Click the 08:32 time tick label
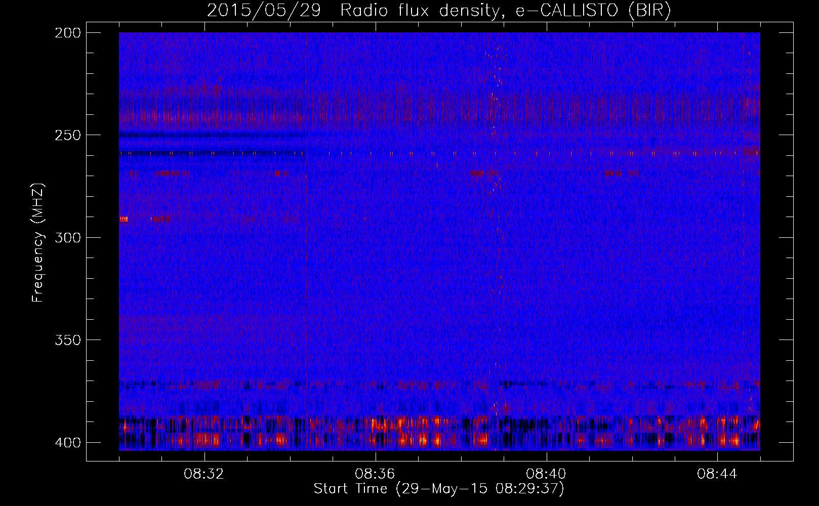This screenshot has width=819, height=506. [x=204, y=474]
